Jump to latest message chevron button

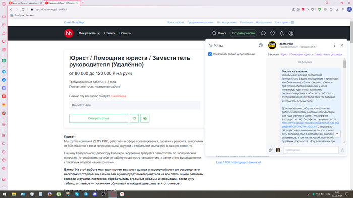tap(337, 134)
